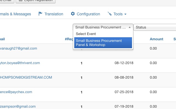Image resolution: width=176 pixels, height=109 pixels.
Task: Open the vanaugh27@gmail.com registrant link
Action: pyautogui.click(x=18, y=48)
